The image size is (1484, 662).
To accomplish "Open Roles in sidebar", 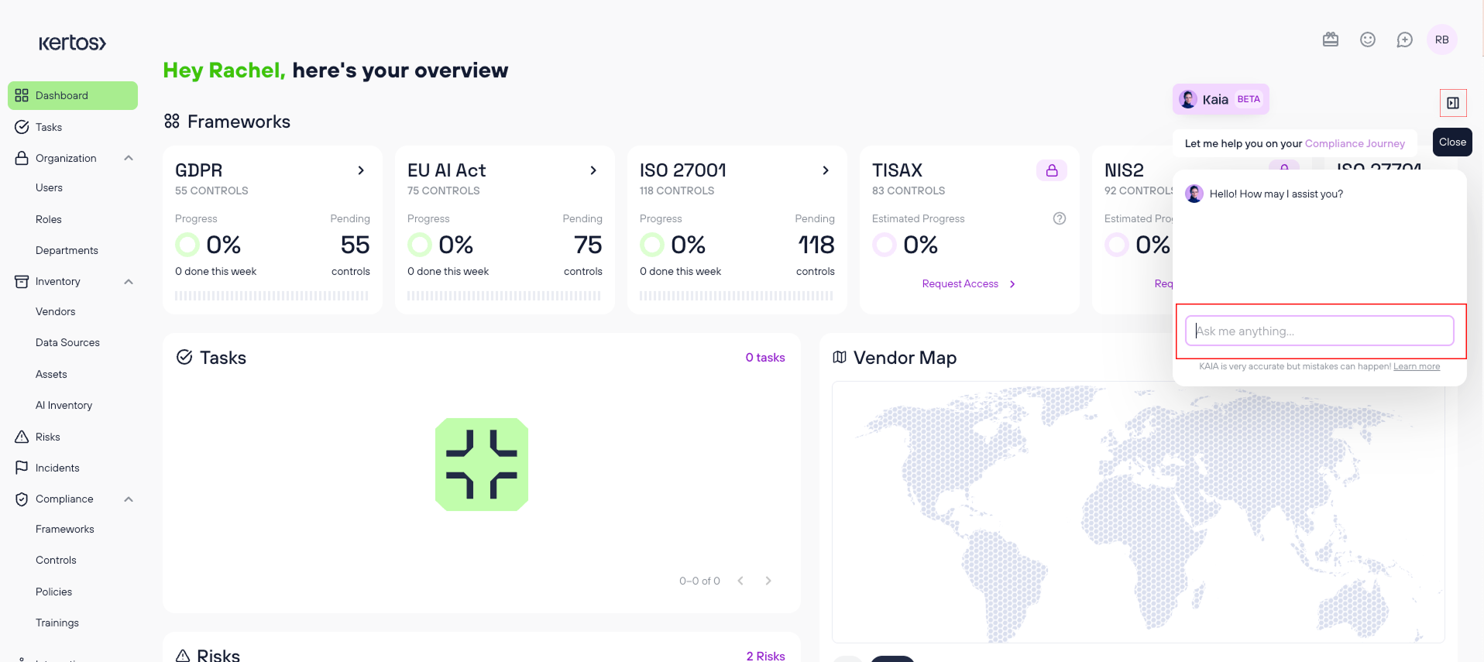I will [x=49, y=219].
